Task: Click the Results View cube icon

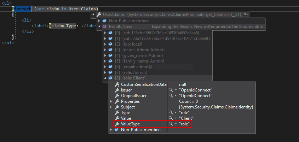Action: coord(104,26)
